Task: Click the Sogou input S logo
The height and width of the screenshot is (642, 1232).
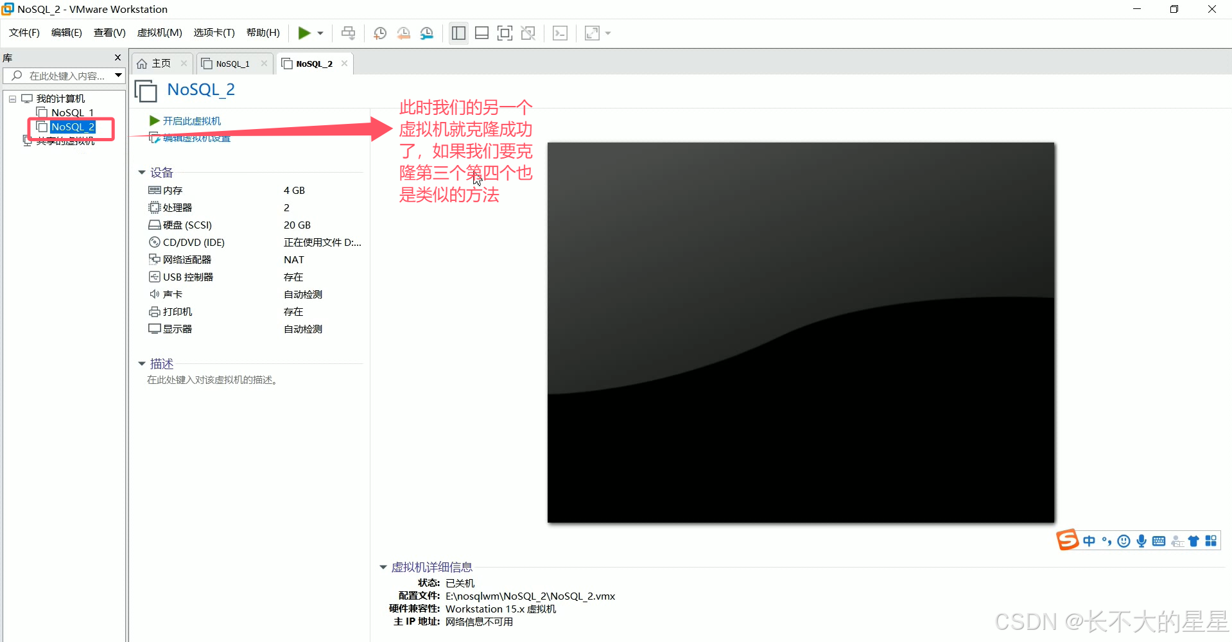Action: click(x=1067, y=541)
